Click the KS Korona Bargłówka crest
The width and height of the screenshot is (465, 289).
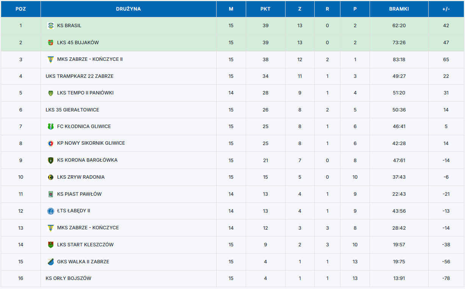(x=50, y=160)
